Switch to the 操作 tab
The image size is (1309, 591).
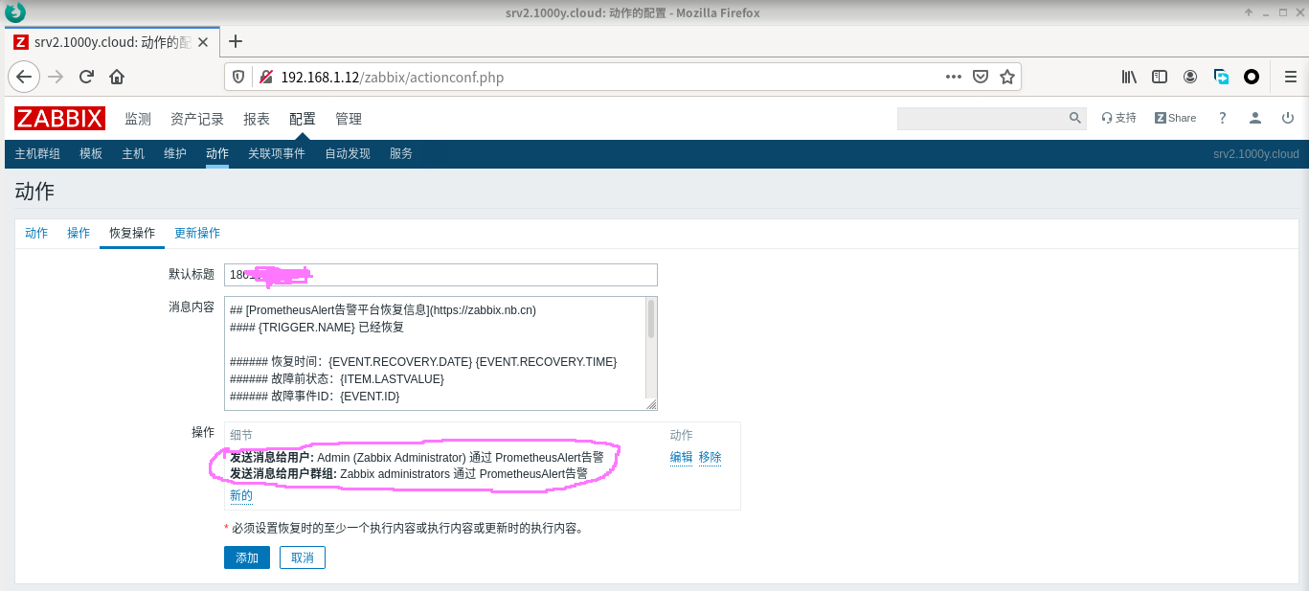tap(79, 233)
